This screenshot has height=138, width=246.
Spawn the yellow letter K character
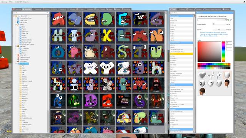pos(107,36)
